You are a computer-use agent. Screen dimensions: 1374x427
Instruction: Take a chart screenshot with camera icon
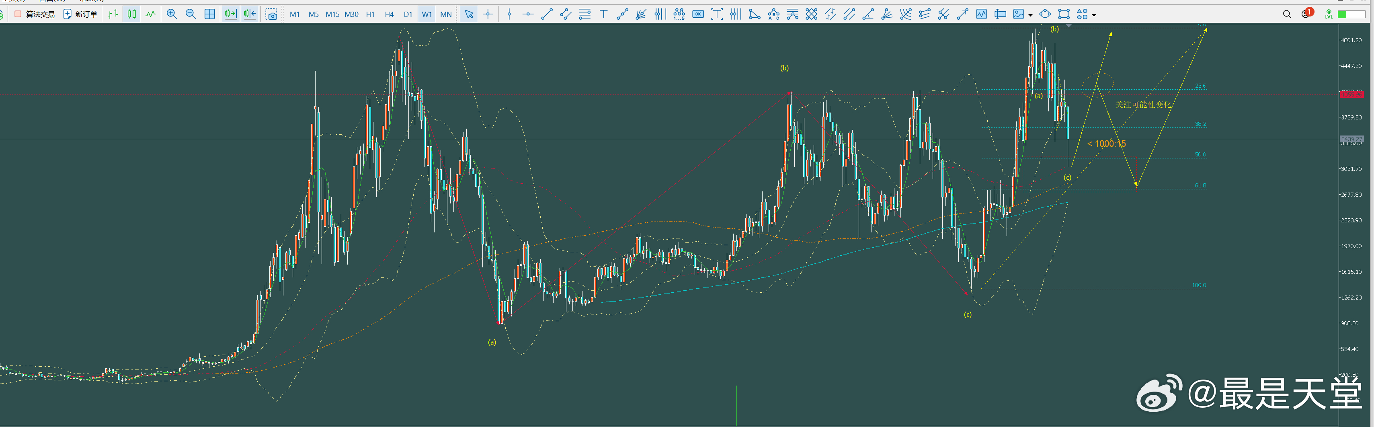pyautogui.click(x=272, y=14)
